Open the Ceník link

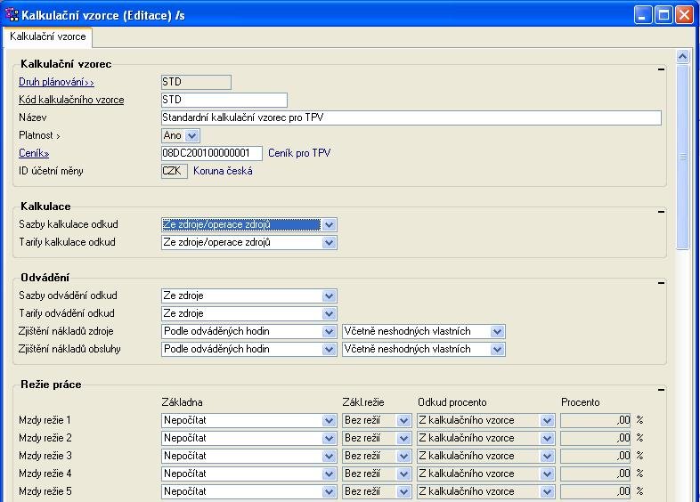pos(34,153)
